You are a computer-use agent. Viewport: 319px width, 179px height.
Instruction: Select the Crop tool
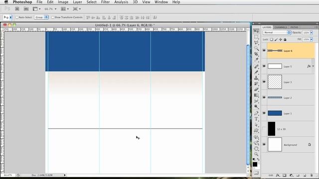pos(256,54)
